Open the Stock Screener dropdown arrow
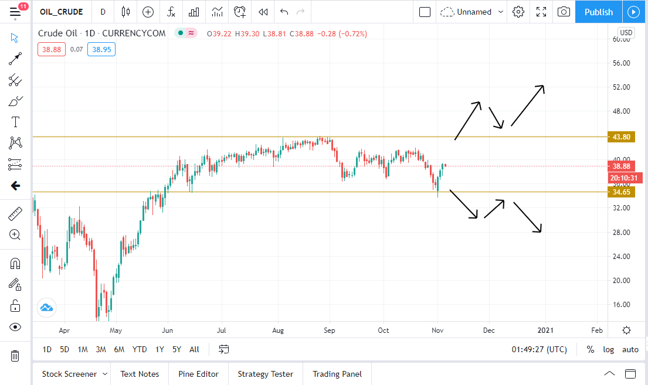648x385 pixels. (105, 374)
